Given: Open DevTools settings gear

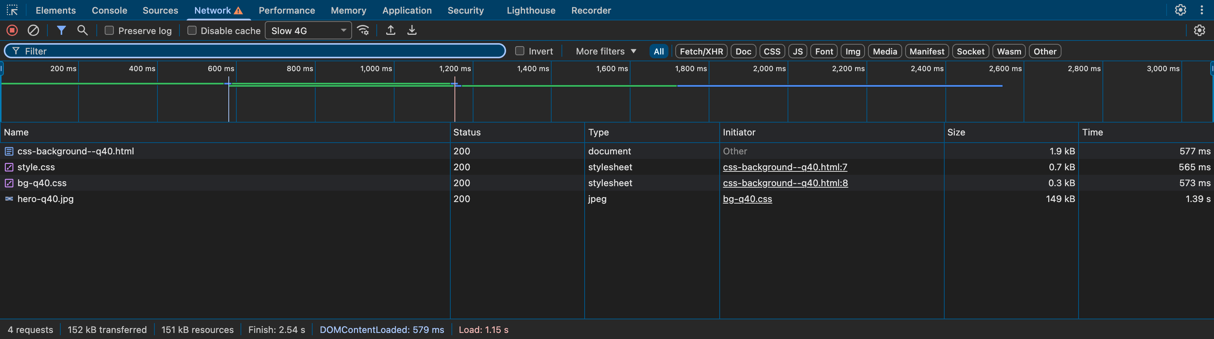Looking at the screenshot, I should click(1181, 10).
